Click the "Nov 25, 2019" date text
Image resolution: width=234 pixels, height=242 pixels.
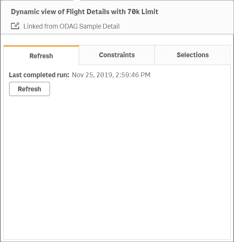coord(92,75)
